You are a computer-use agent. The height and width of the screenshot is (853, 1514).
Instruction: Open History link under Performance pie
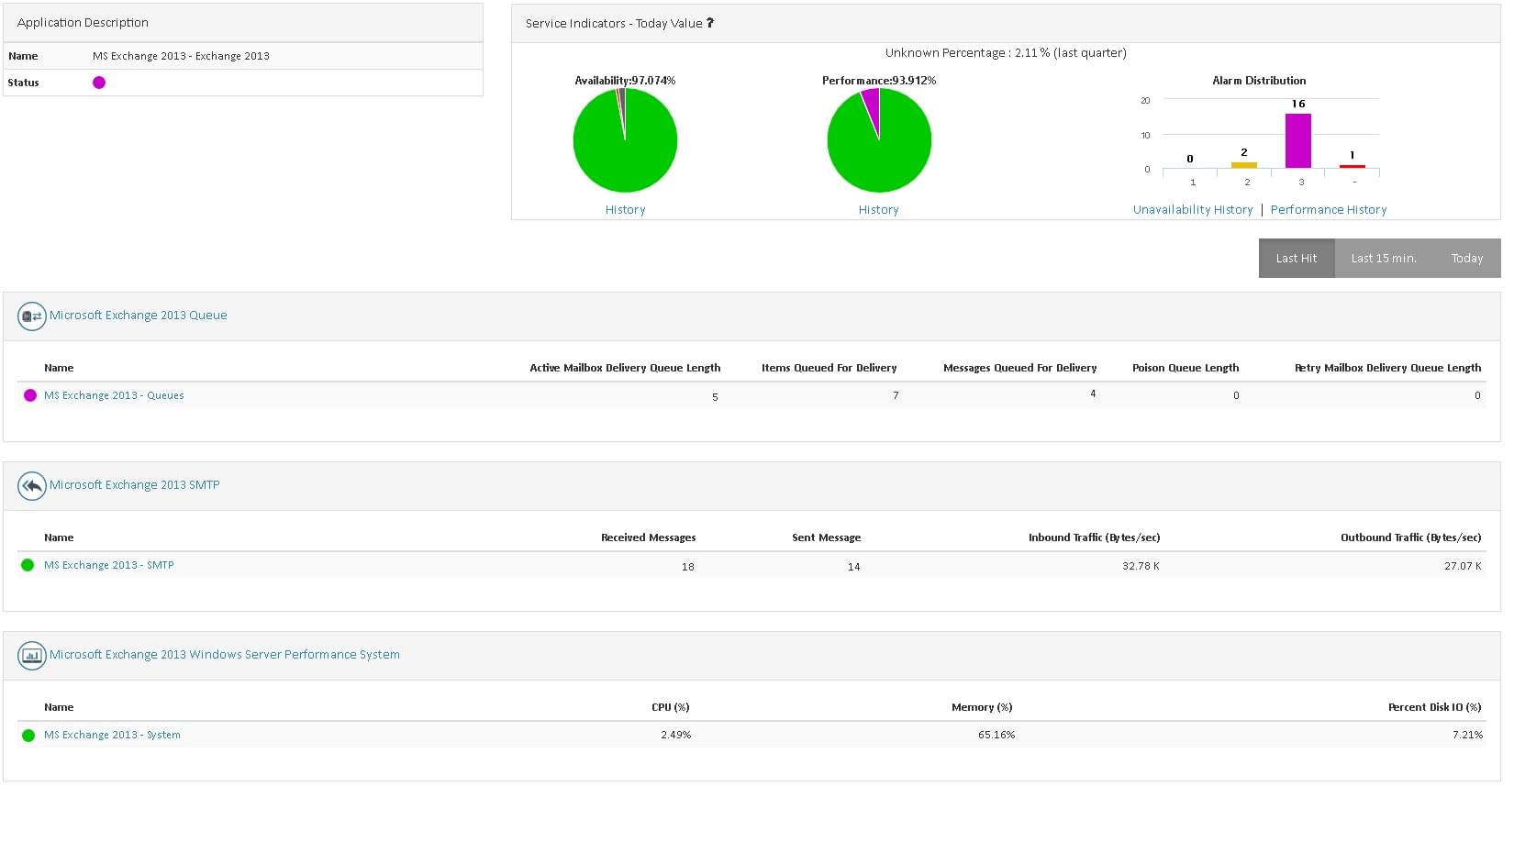pyautogui.click(x=878, y=210)
